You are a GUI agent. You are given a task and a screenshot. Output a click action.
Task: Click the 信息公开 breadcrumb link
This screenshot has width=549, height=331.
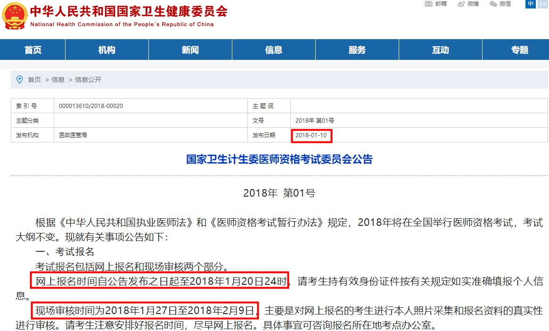click(88, 80)
